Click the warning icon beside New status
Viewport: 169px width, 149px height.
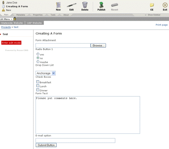click(3, 10)
